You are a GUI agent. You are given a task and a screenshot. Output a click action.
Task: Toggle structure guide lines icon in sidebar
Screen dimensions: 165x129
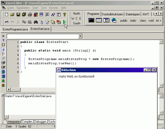pos(3,54)
